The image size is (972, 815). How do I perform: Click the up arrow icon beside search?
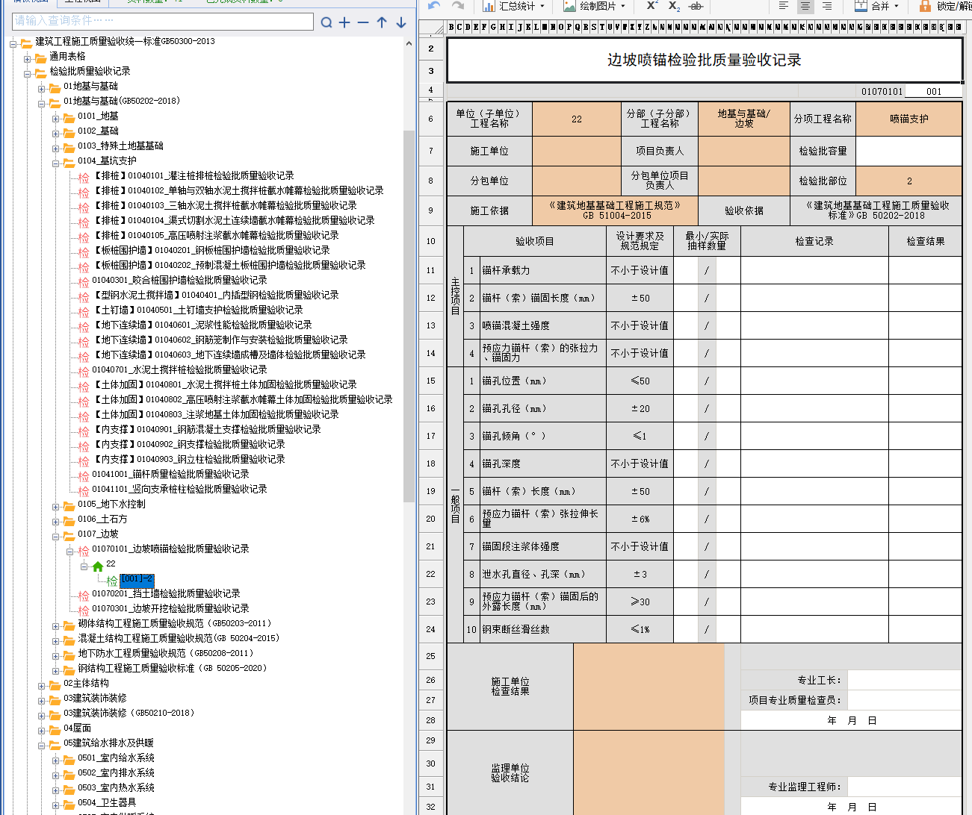coord(382,22)
